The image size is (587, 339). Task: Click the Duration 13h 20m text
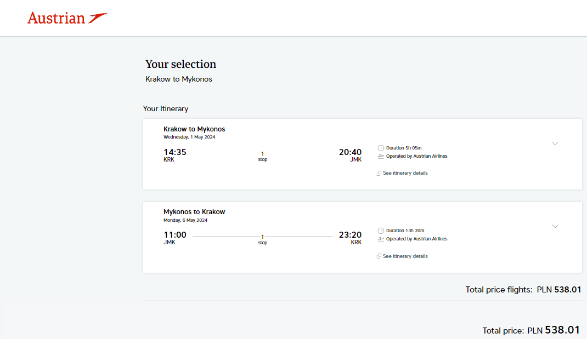click(x=405, y=231)
